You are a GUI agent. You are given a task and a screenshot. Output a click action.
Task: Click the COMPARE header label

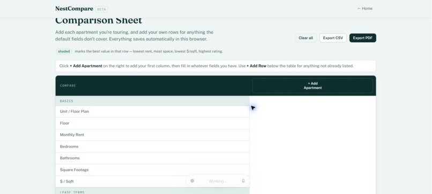[x=68, y=86]
